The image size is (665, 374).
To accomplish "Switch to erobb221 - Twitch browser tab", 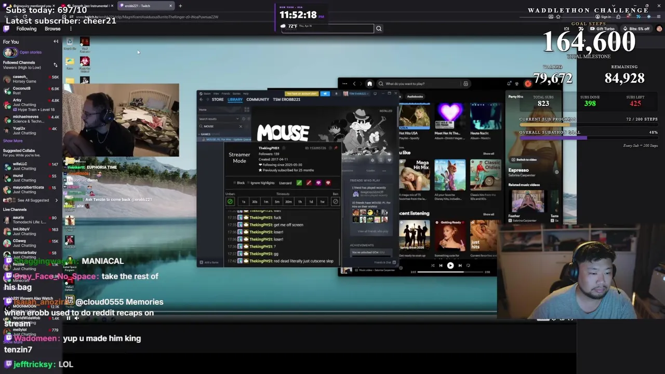I will pos(145,6).
